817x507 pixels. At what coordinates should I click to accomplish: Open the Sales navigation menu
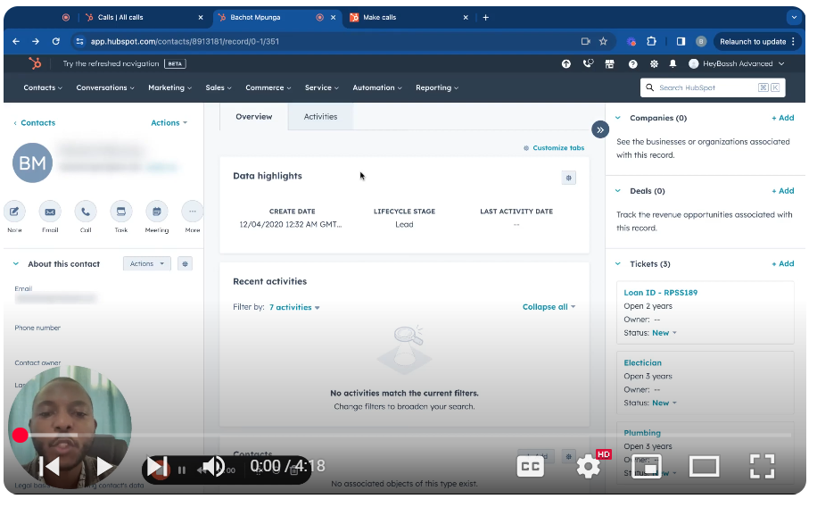219,87
